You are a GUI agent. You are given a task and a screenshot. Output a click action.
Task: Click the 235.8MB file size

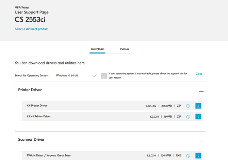[x=166, y=106]
